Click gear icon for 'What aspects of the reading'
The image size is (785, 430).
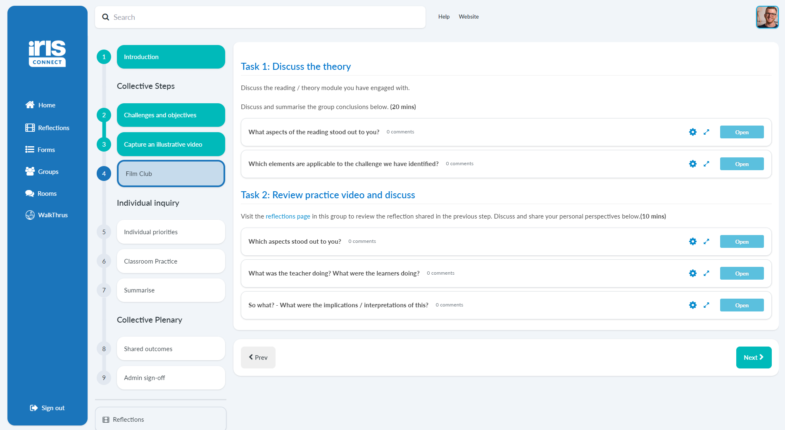pos(692,132)
